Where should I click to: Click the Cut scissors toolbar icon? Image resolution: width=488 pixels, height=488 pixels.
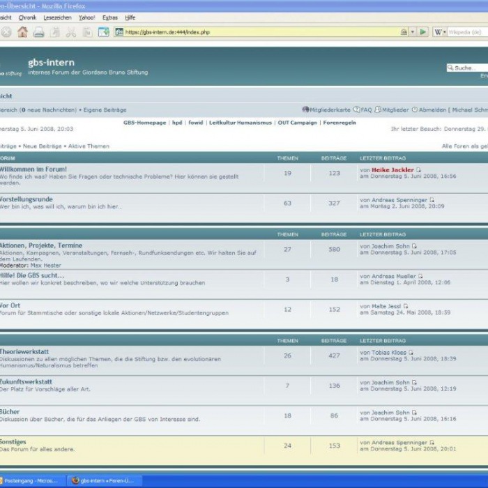[71, 32]
